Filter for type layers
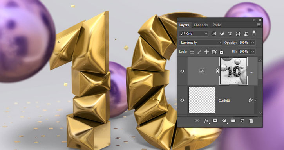 coord(230,34)
